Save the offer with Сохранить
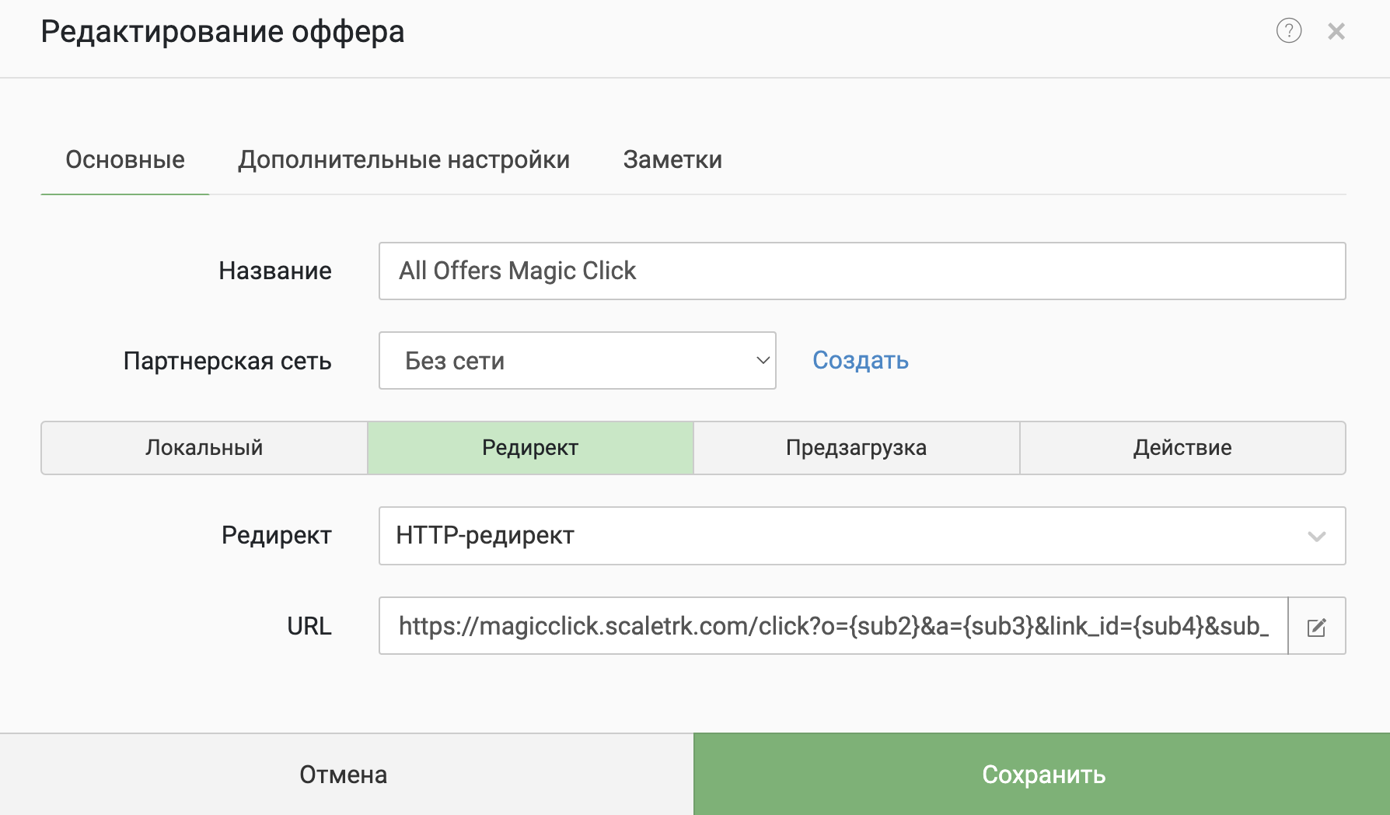 coord(1042,775)
